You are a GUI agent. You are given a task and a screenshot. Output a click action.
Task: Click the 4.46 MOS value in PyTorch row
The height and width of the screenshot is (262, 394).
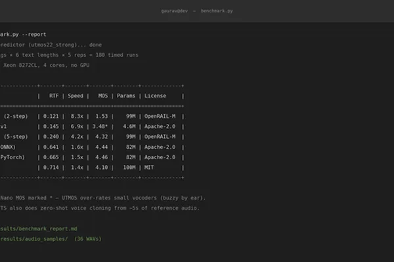(102, 157)
